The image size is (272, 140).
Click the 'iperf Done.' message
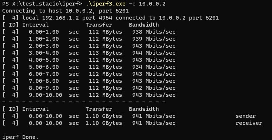click(20, 137)
